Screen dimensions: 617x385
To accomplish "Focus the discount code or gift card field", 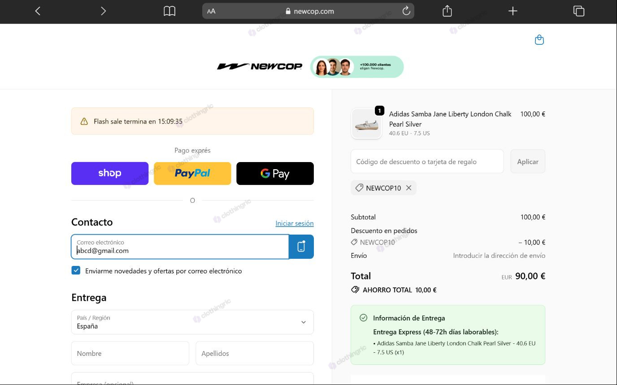I will 427,162.
